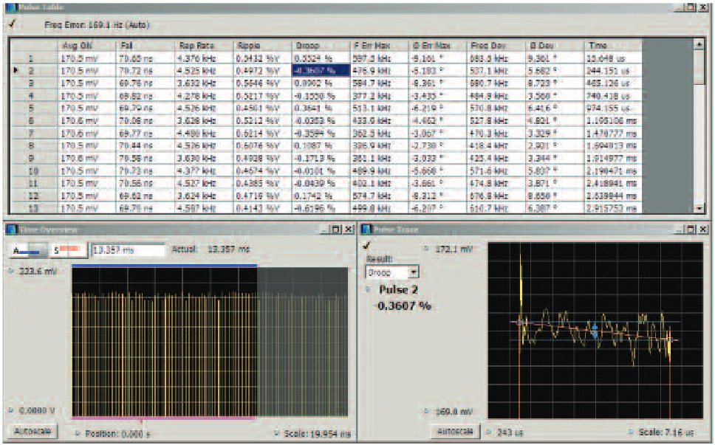Click the Pulse Table window title icon
Screen dimensions: 715x445
tap(12, 7)
